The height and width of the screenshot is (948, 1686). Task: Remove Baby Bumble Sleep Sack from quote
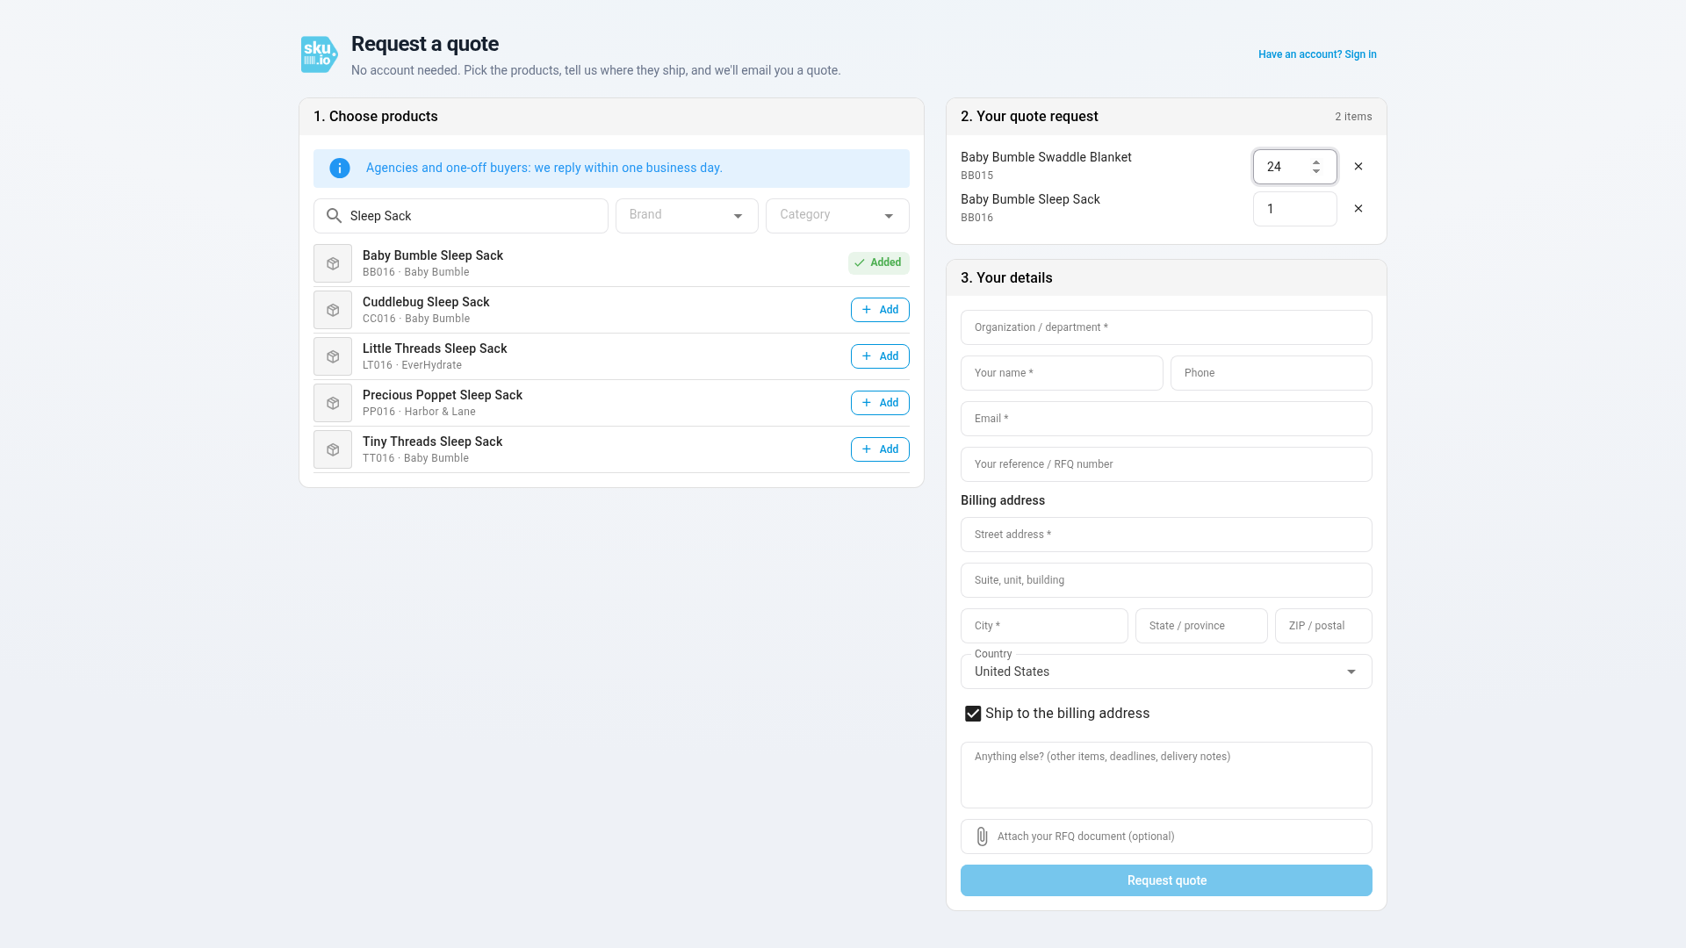pyautogui.click(x=1358, y=209)
